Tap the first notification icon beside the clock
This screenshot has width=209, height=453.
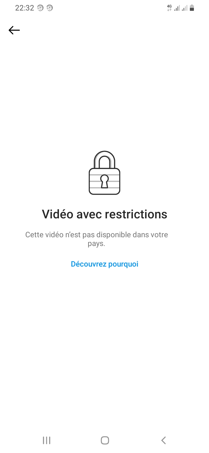click(x=40, y=8)
